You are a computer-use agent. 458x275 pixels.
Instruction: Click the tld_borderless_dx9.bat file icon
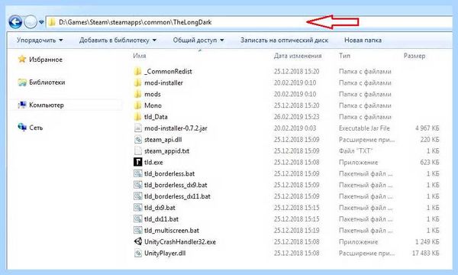pyautogui.click(x=137, y=185)
